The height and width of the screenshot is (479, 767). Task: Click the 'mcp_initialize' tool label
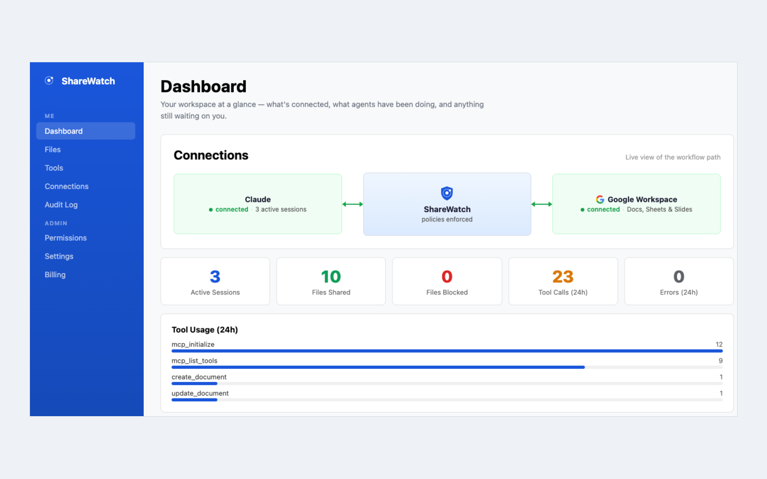pos(193,345)
